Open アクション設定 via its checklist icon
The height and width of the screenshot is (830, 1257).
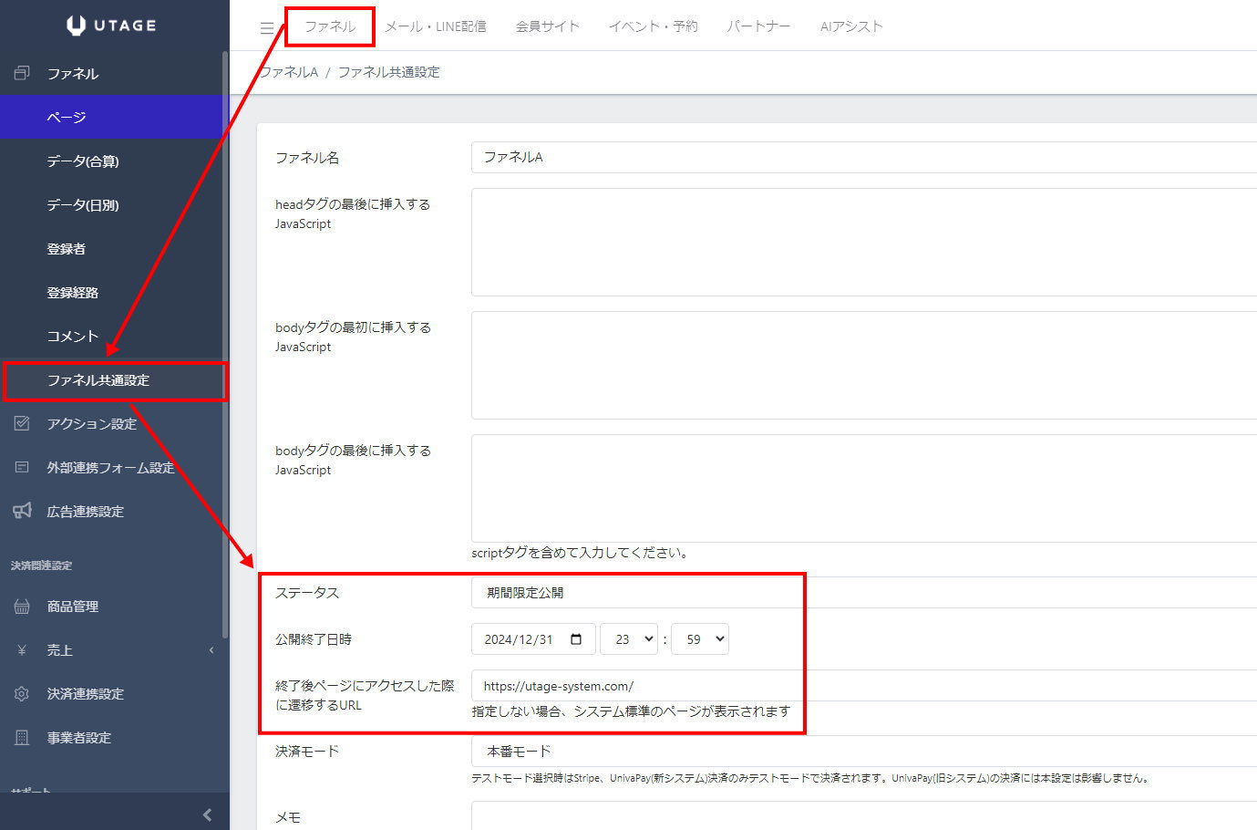[x=20, y=423]
